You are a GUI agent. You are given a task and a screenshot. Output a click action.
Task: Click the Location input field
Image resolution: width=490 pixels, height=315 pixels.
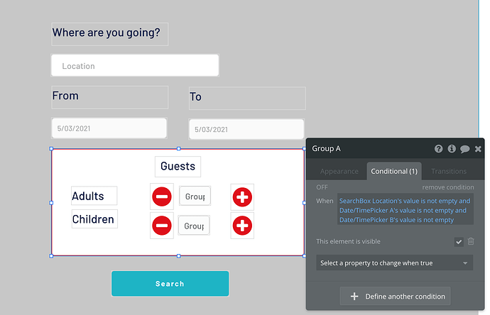pyautogui.click(x=135, y=65)
